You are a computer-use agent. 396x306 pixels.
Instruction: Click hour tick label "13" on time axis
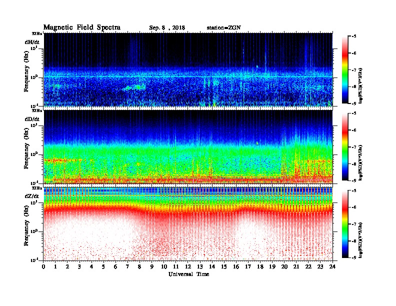tap(200, 267)
